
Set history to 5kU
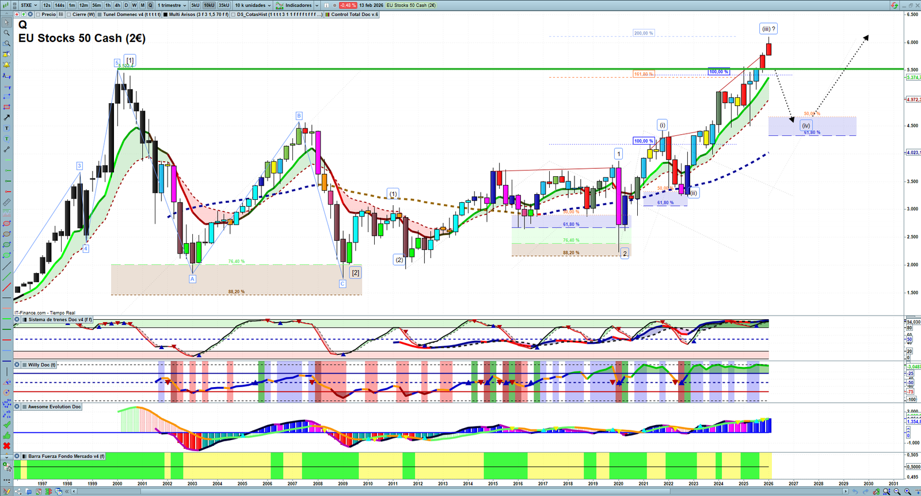[196, 5]
